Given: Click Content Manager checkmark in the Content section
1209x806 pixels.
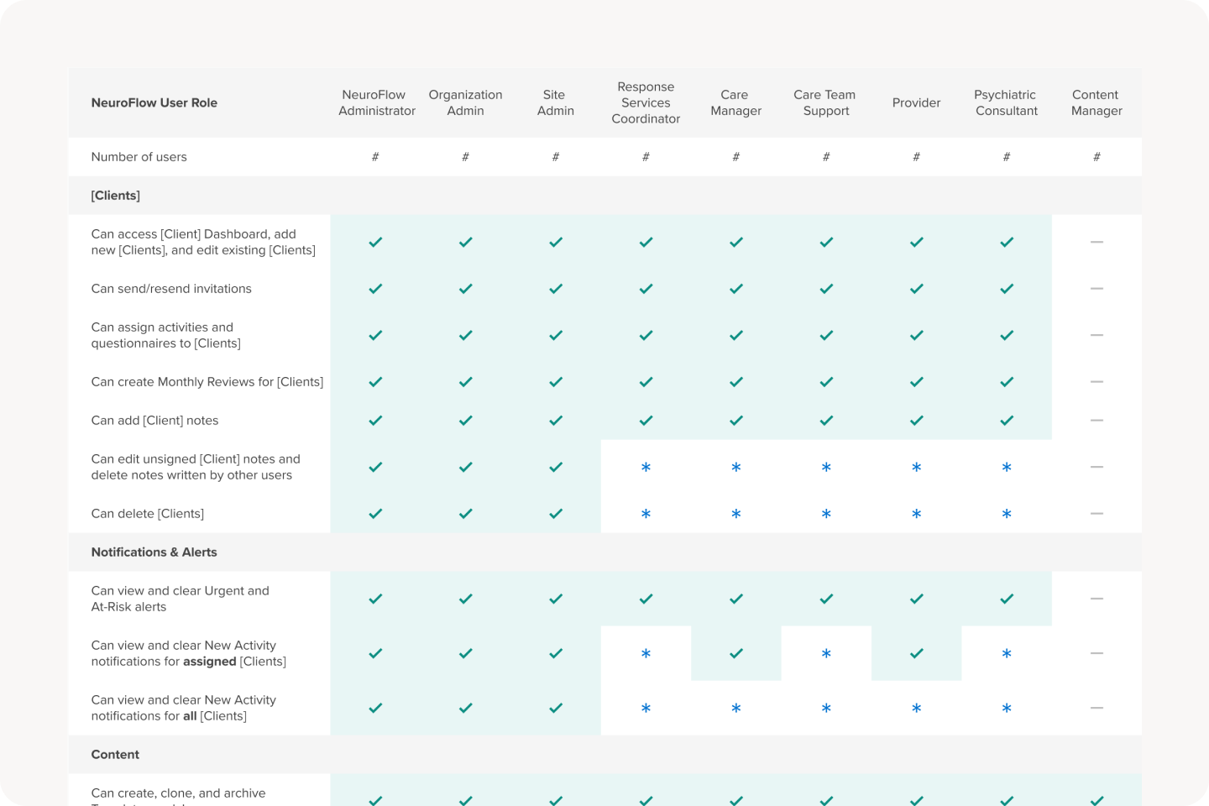Looking at the screenshot, I should click(x=1096, y=800).
